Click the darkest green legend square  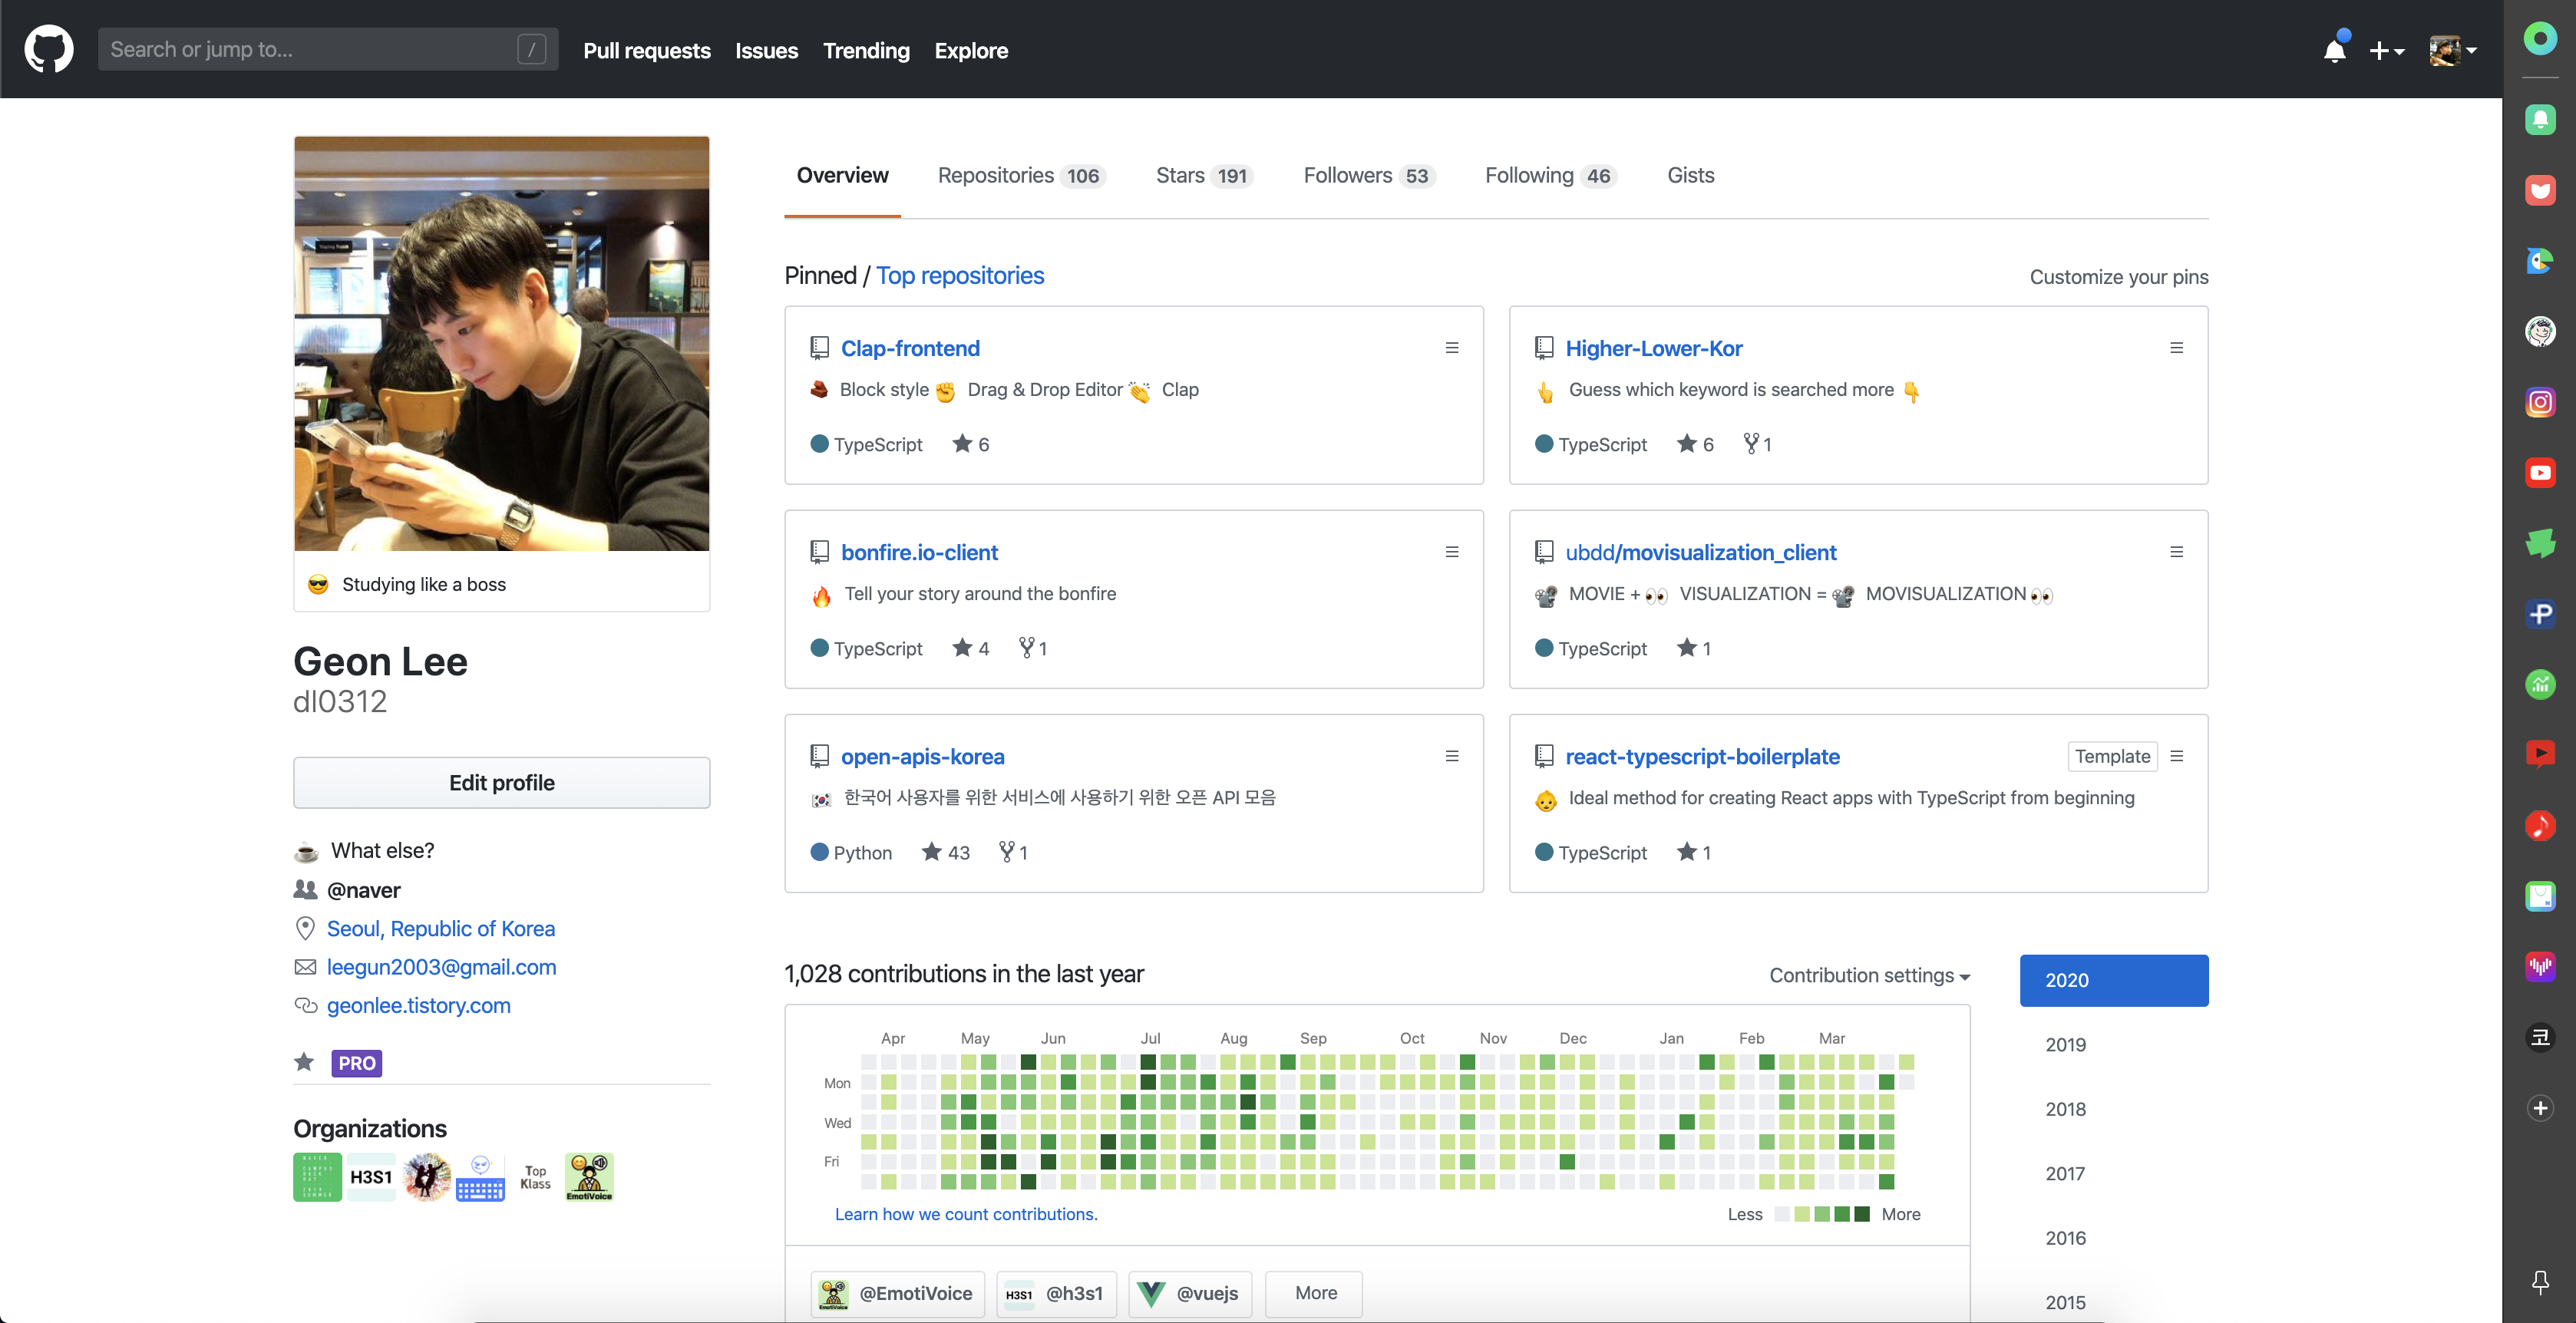click(1861, 1214)
